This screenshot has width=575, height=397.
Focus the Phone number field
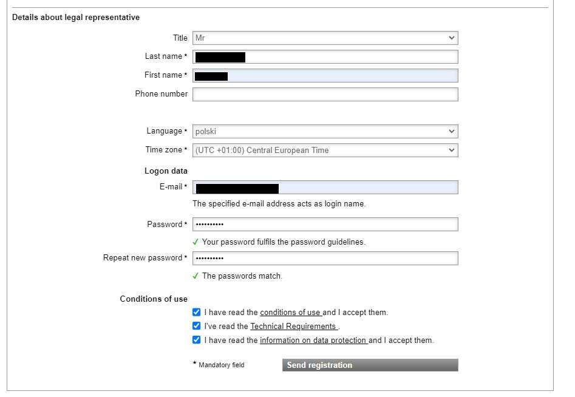click(325, 95)
